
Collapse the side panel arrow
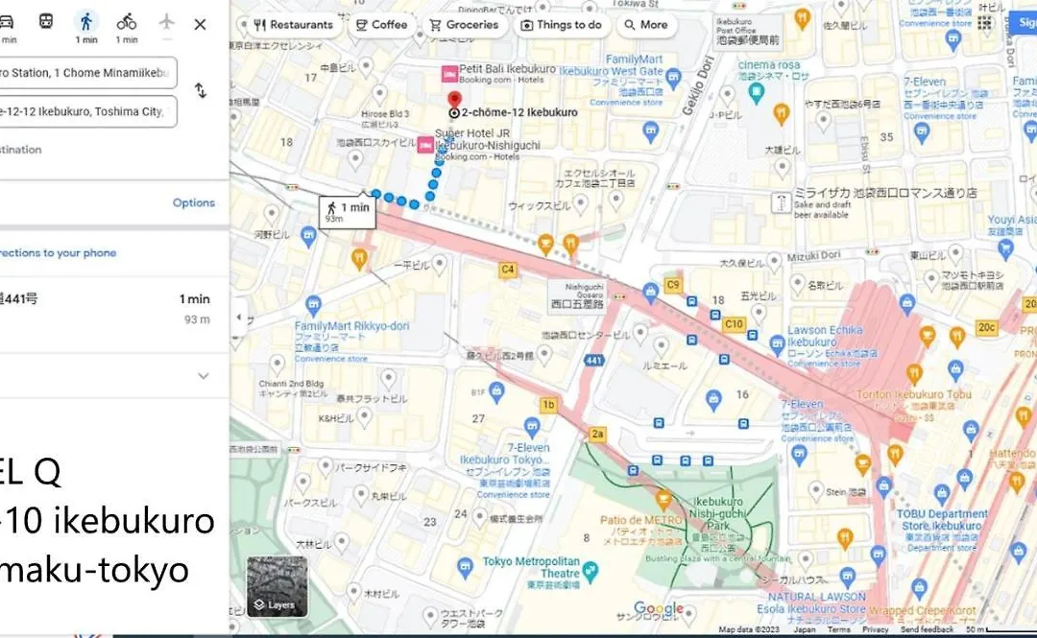239,317
